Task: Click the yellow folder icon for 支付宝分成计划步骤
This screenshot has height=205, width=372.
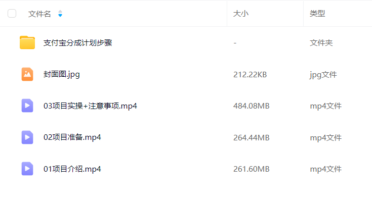Action: click(x=27, y=42)
